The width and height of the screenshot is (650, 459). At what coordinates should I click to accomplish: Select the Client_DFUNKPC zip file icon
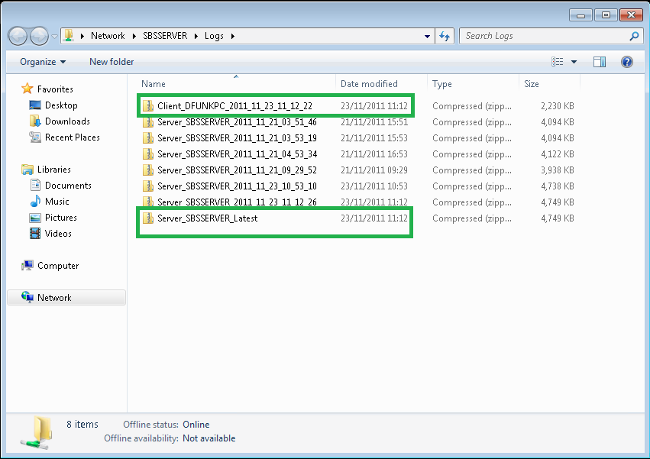[148, 106]
